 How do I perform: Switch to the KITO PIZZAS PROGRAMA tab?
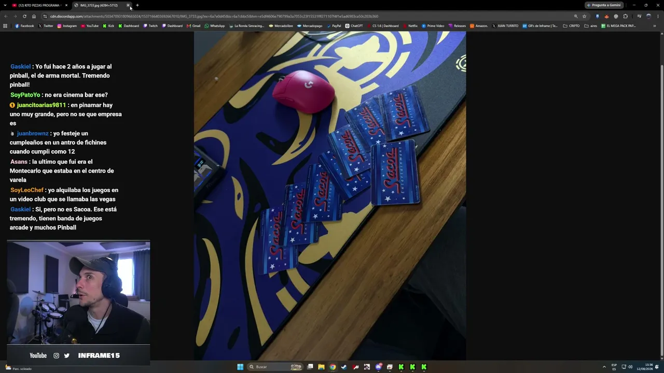[x=39, y=5]
